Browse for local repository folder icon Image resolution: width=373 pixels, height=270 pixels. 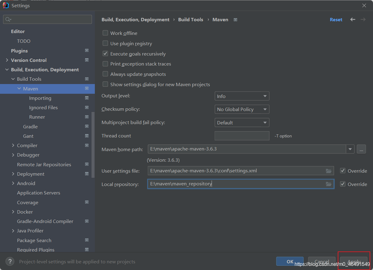[329, 184]
